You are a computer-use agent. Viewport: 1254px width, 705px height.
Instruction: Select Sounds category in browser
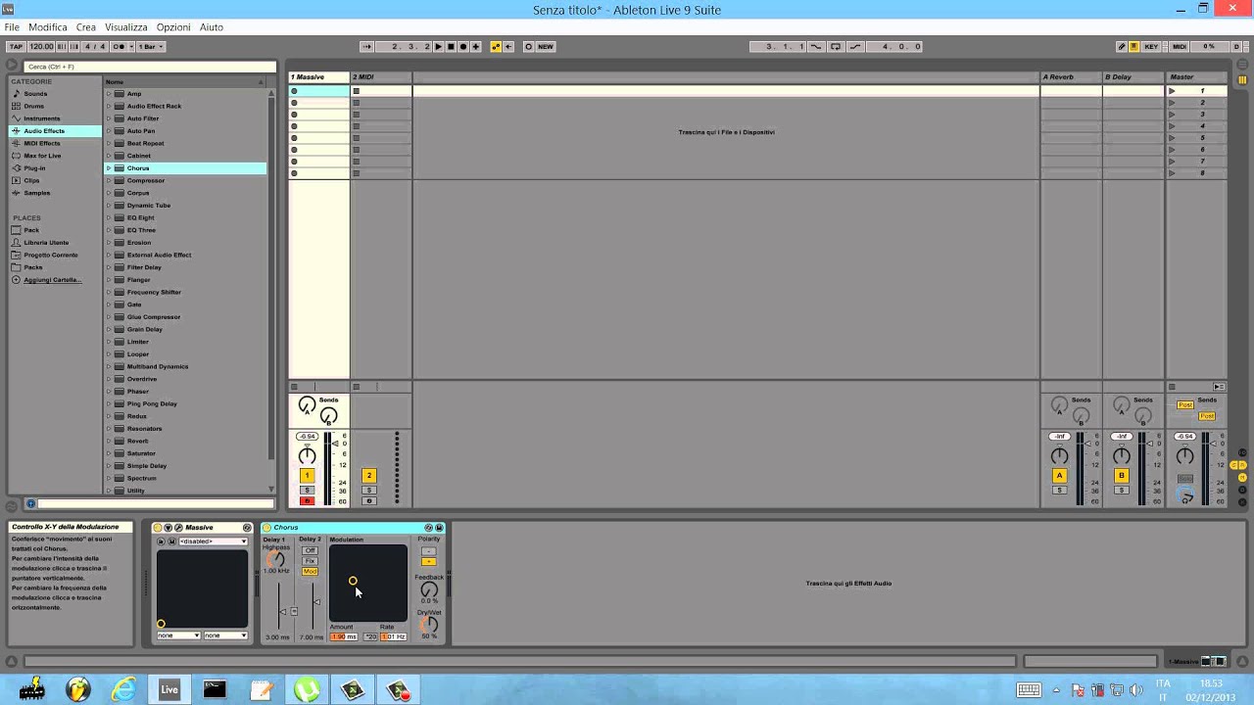[35, 93]
